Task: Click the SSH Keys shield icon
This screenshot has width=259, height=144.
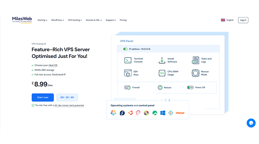Action: (128, 73)
